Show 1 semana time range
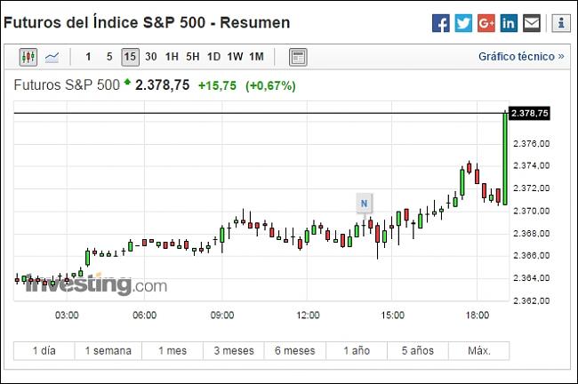 [x=108, y=351]
